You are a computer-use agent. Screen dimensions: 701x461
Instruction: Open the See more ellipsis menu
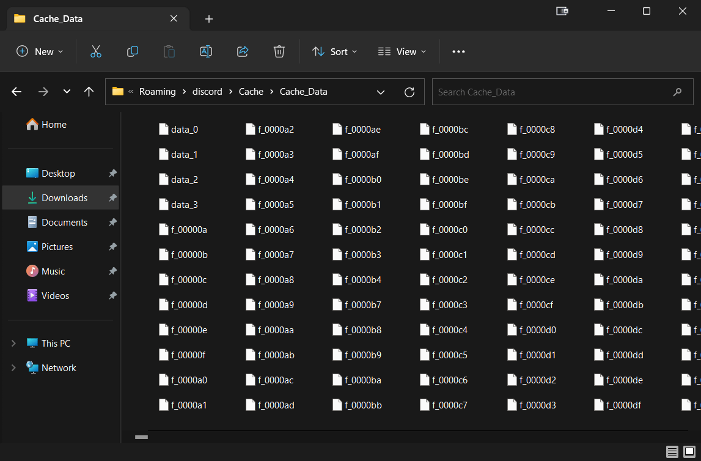click(x=458, y=51)
